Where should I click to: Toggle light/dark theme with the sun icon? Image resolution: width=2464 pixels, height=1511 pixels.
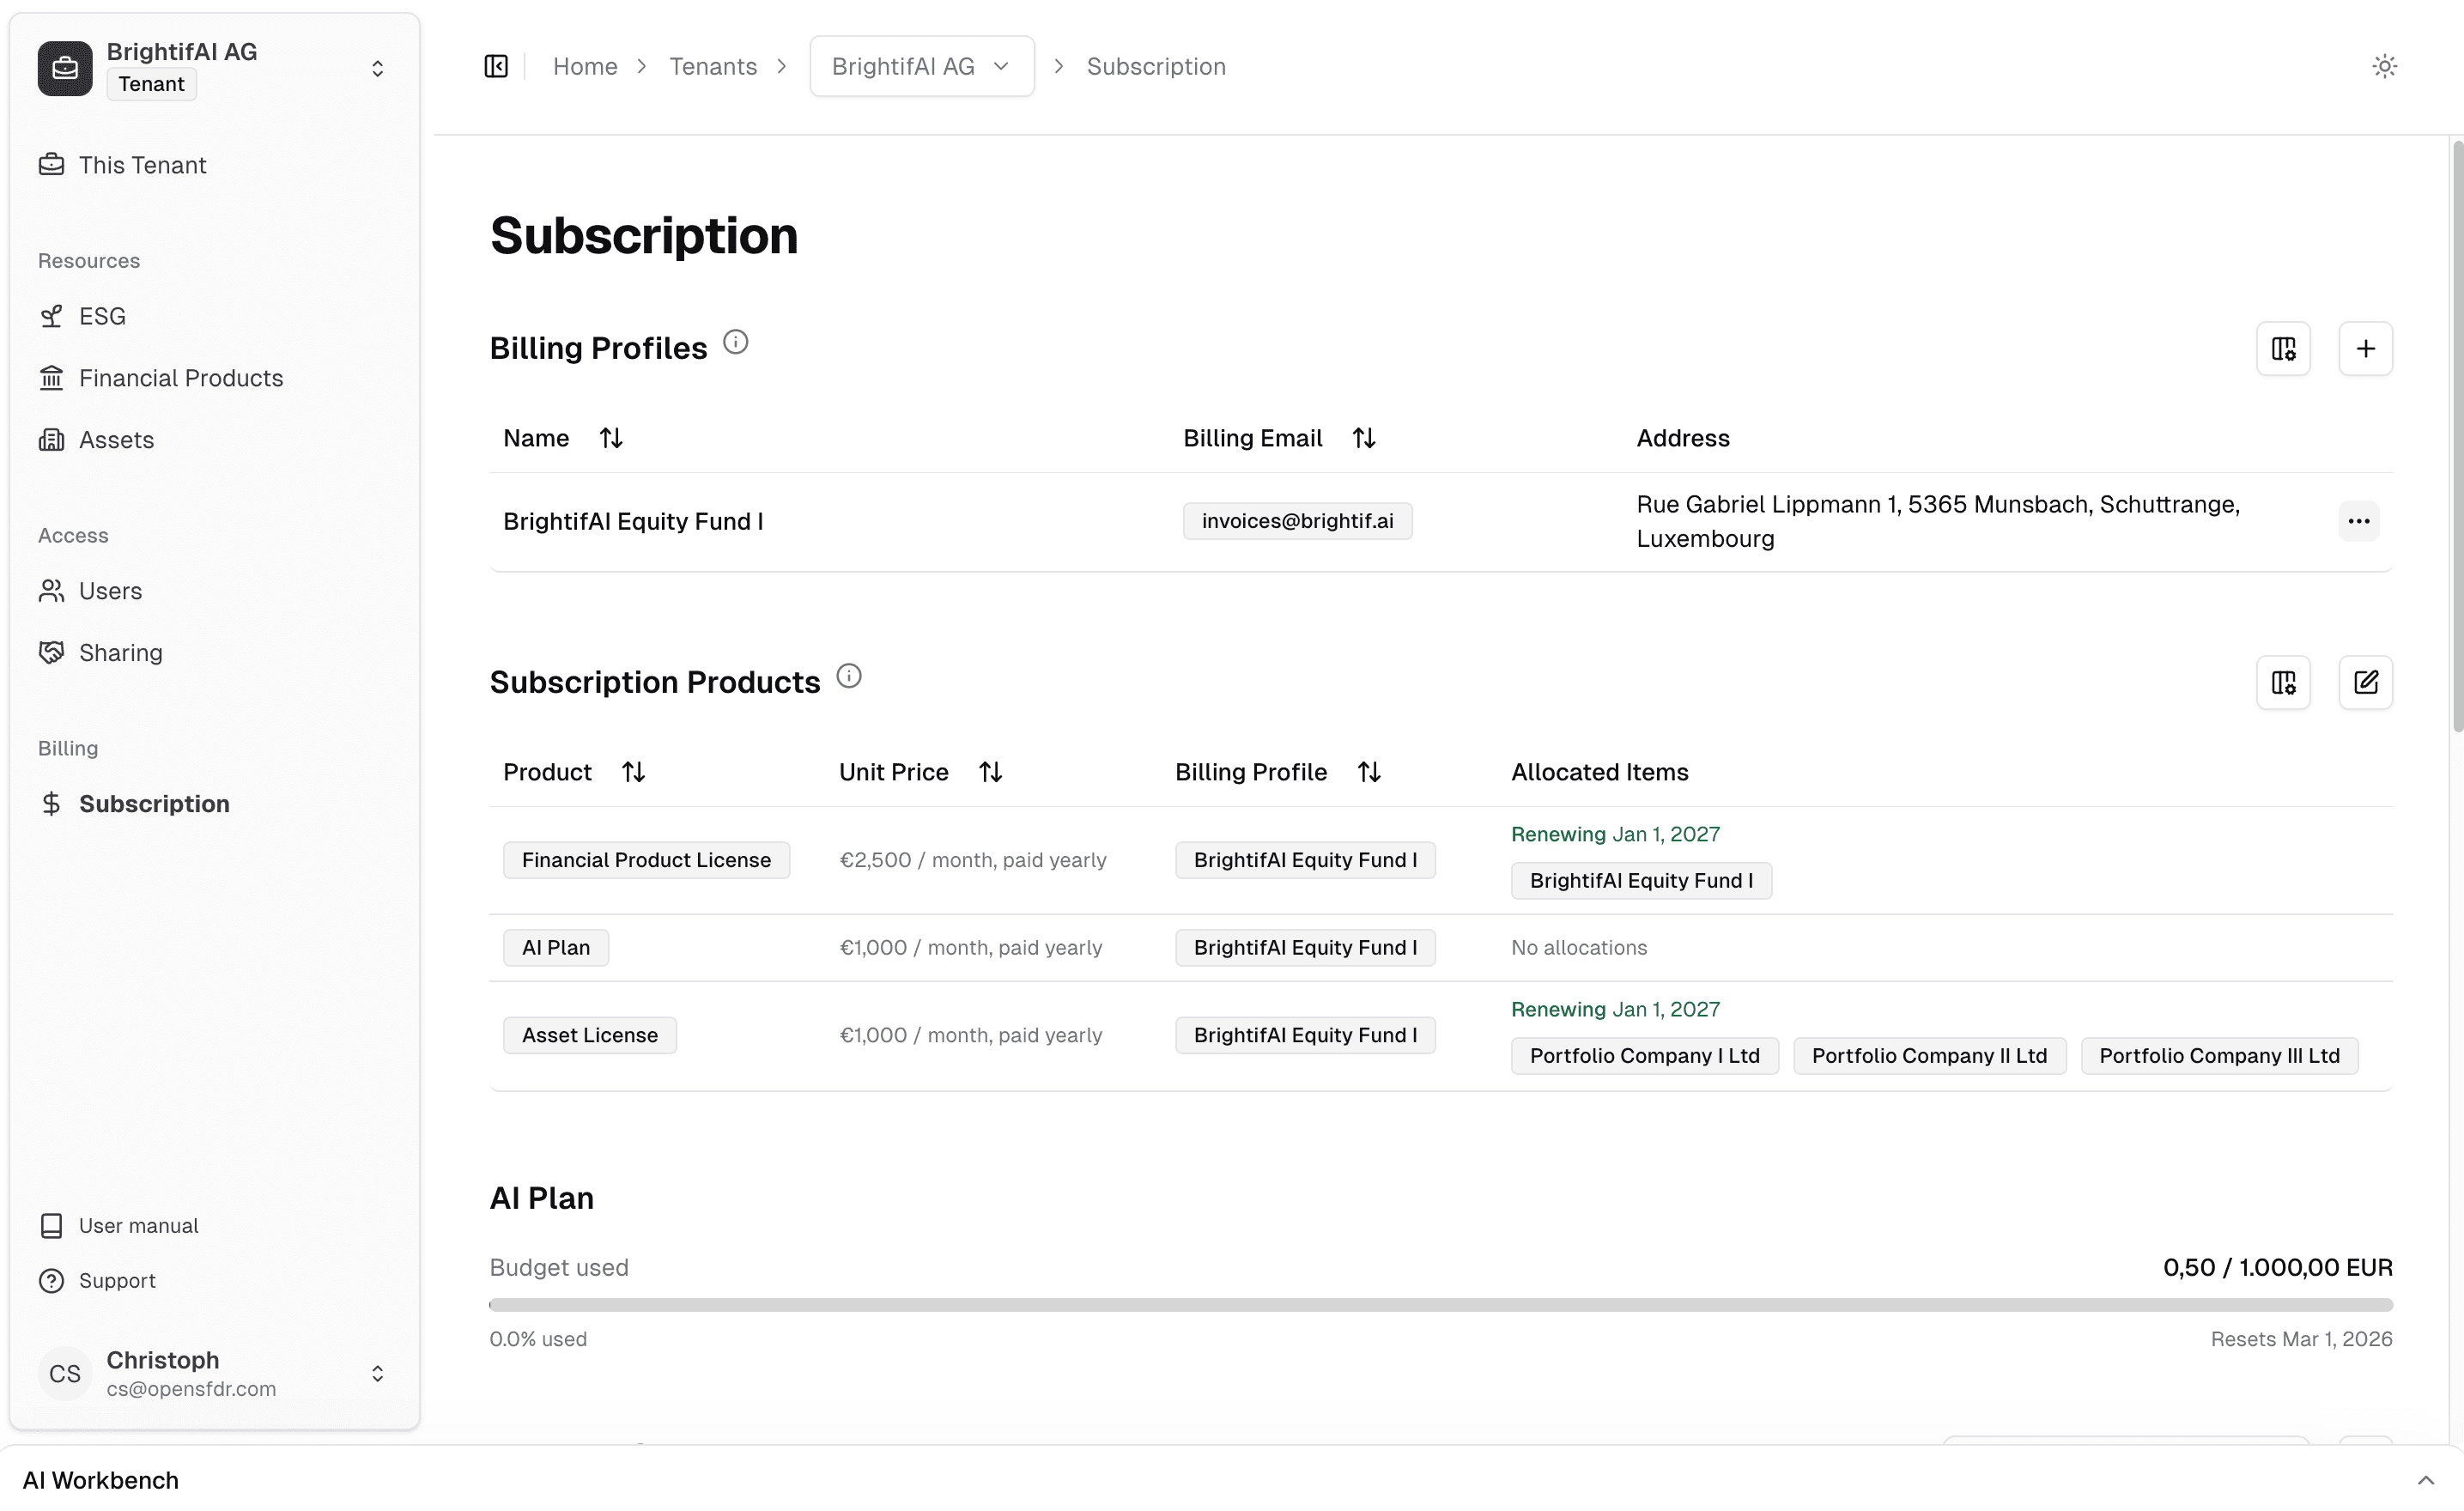(x=2385, y=66)
